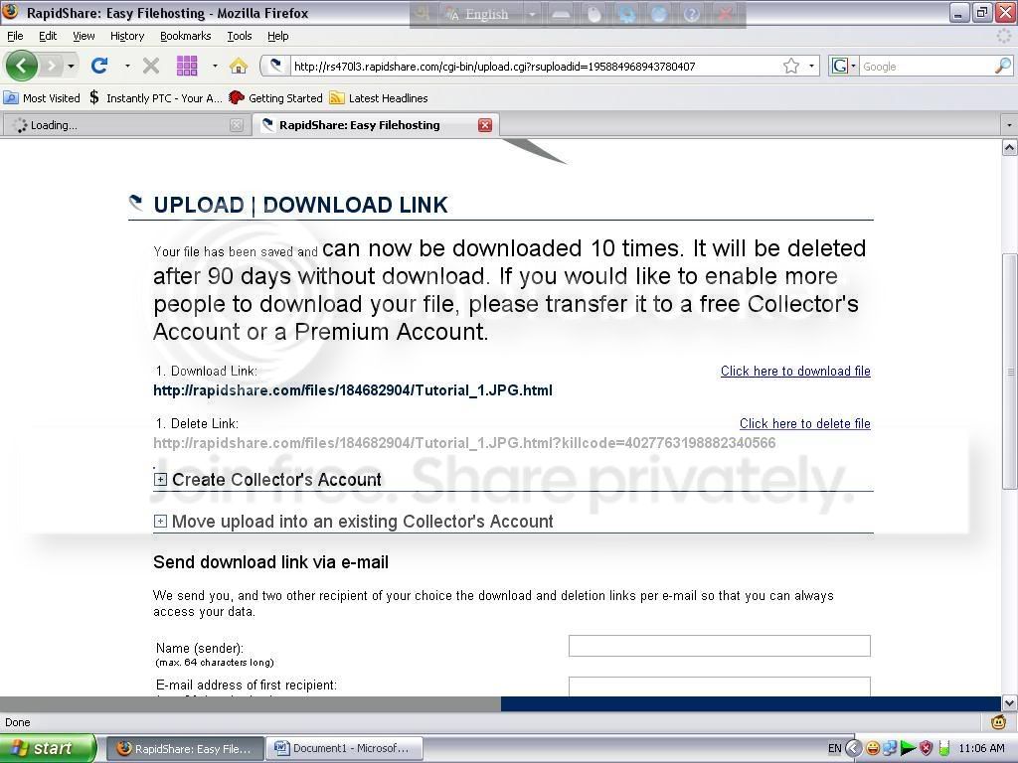Open the Bookmarks menu
Screen dimensions: 1018x763
[x=186, y=36]
